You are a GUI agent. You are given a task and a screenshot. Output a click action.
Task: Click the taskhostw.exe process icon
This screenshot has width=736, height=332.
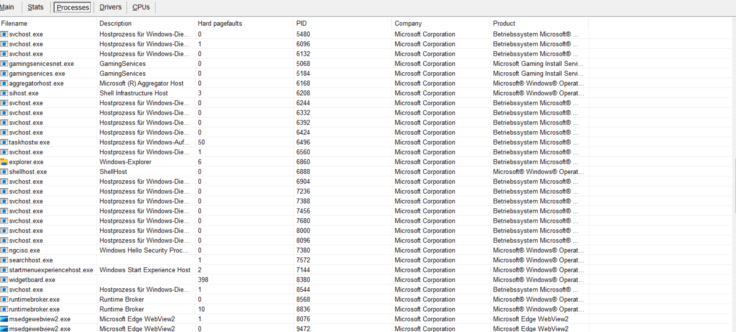click(4, 142)
